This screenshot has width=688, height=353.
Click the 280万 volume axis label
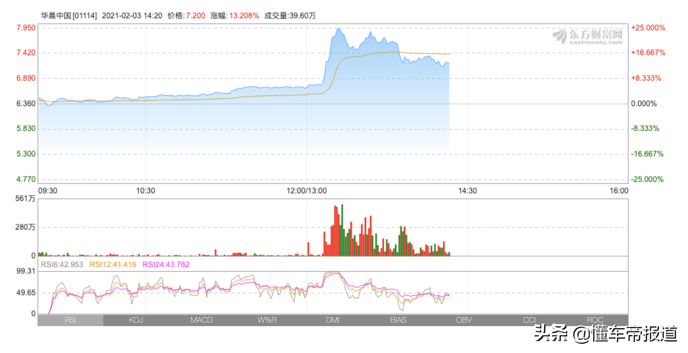pos(25,227)
